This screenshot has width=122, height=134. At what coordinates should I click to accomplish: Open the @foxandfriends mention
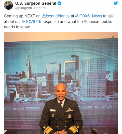coord(56,16)
